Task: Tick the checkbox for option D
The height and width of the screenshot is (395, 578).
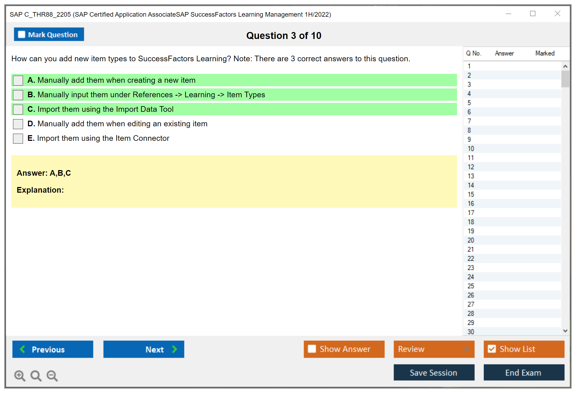Action: 18,124
